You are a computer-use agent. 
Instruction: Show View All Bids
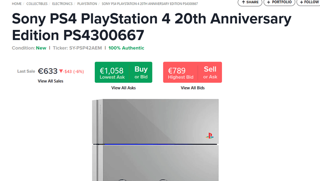point(192,88)
